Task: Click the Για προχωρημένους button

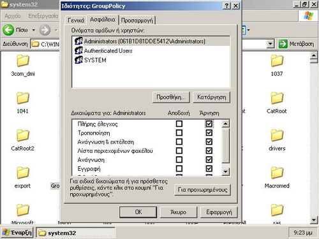Action: [x=203, y=190]
